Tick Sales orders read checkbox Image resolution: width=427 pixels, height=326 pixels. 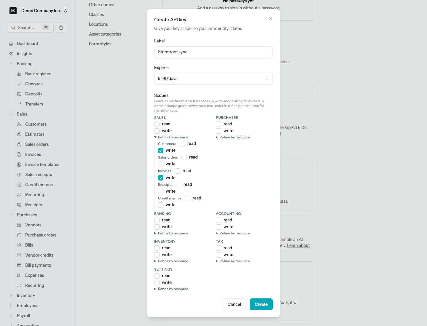tap(184, 157)
